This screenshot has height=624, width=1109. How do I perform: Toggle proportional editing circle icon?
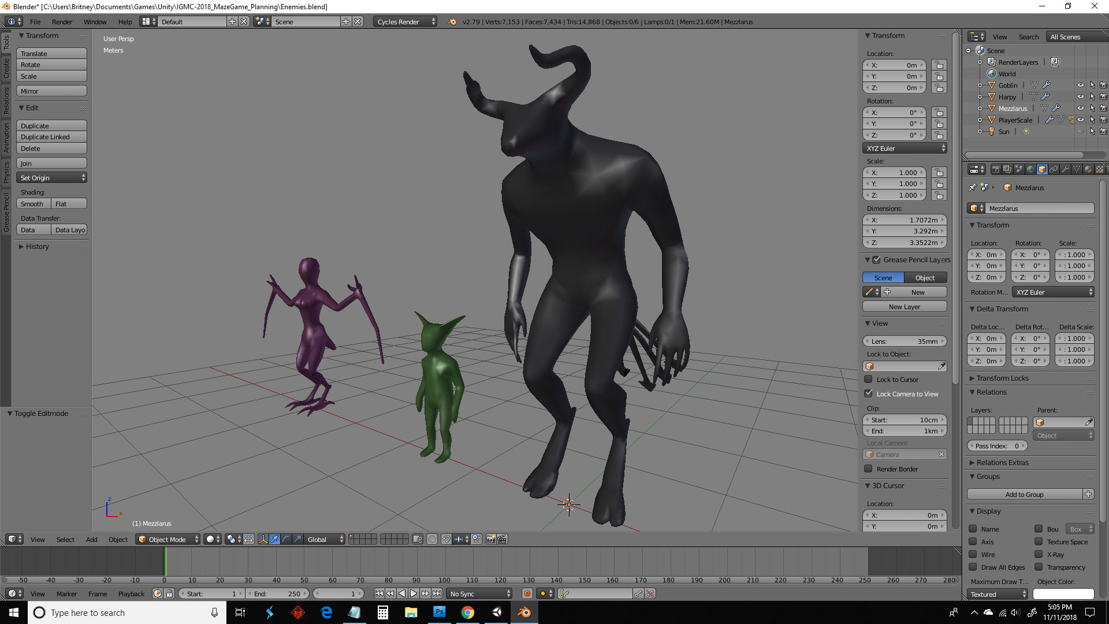coord(432,539)
